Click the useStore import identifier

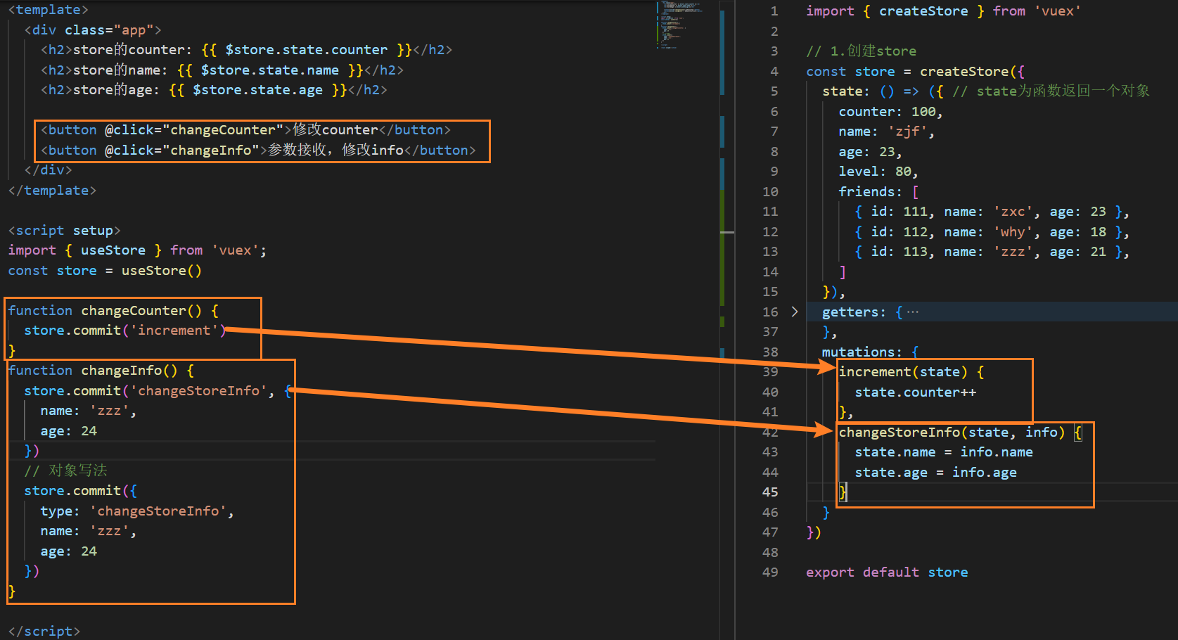tap(113, 250)
